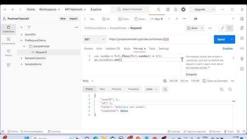Image resolution: width=247 pixels, height=139 pixels.
Task: Open collections panel more options
Action: pos(76,27)
